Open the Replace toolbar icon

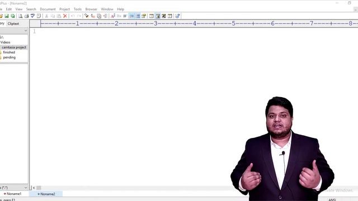93,16
